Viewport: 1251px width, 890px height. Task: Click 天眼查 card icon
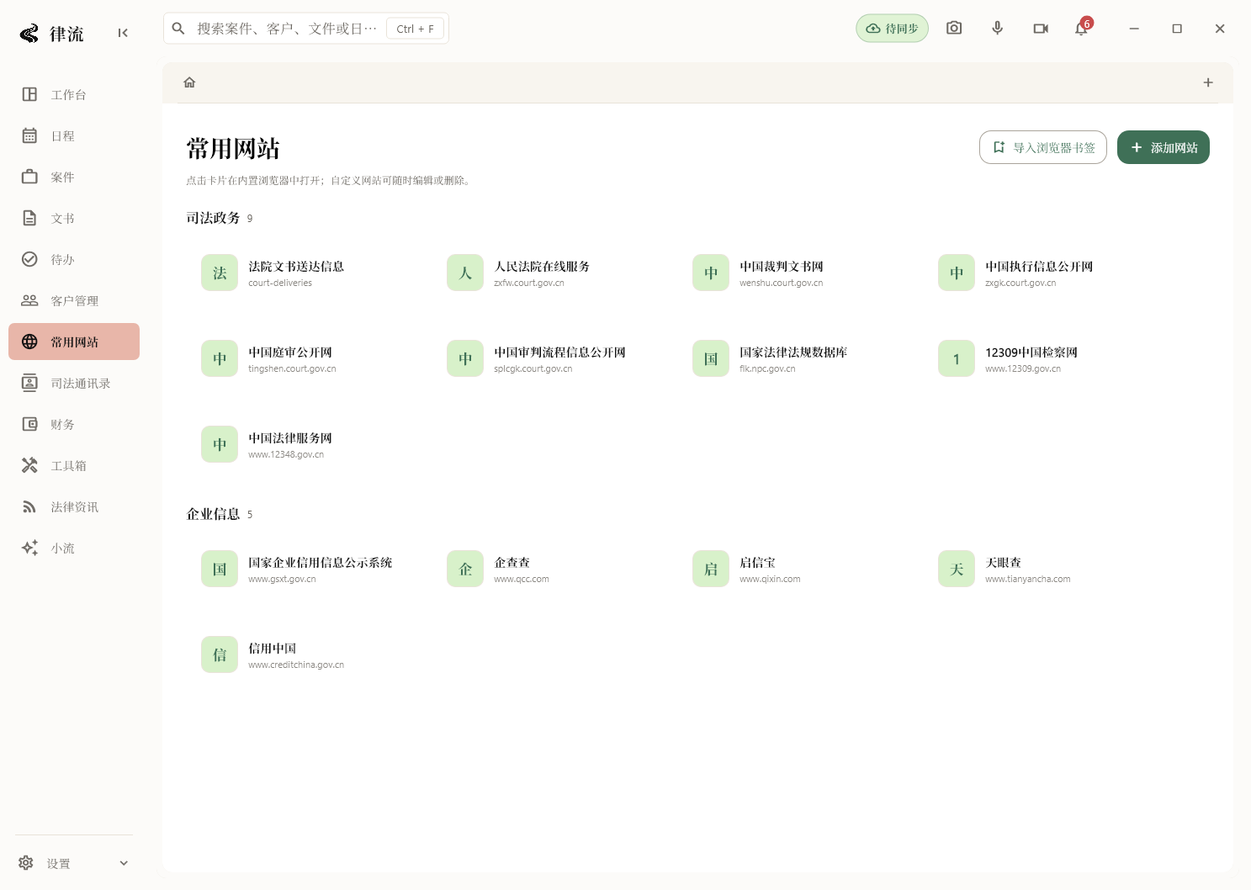click(957, 569)
